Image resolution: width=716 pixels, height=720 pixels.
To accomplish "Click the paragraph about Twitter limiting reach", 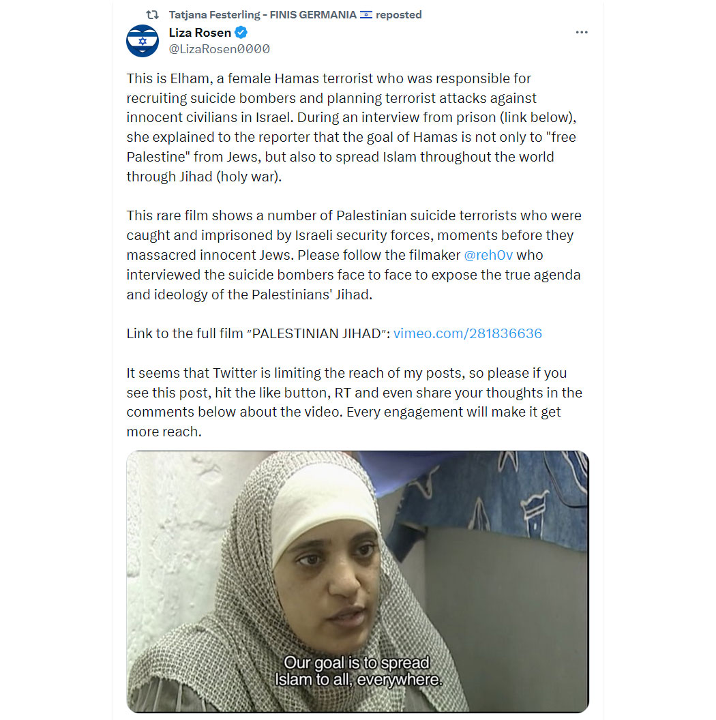I will click(x=355, y=402).
